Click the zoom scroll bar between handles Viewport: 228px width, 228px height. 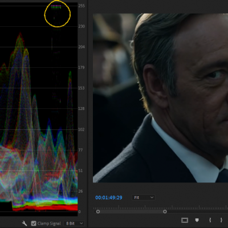131,211
